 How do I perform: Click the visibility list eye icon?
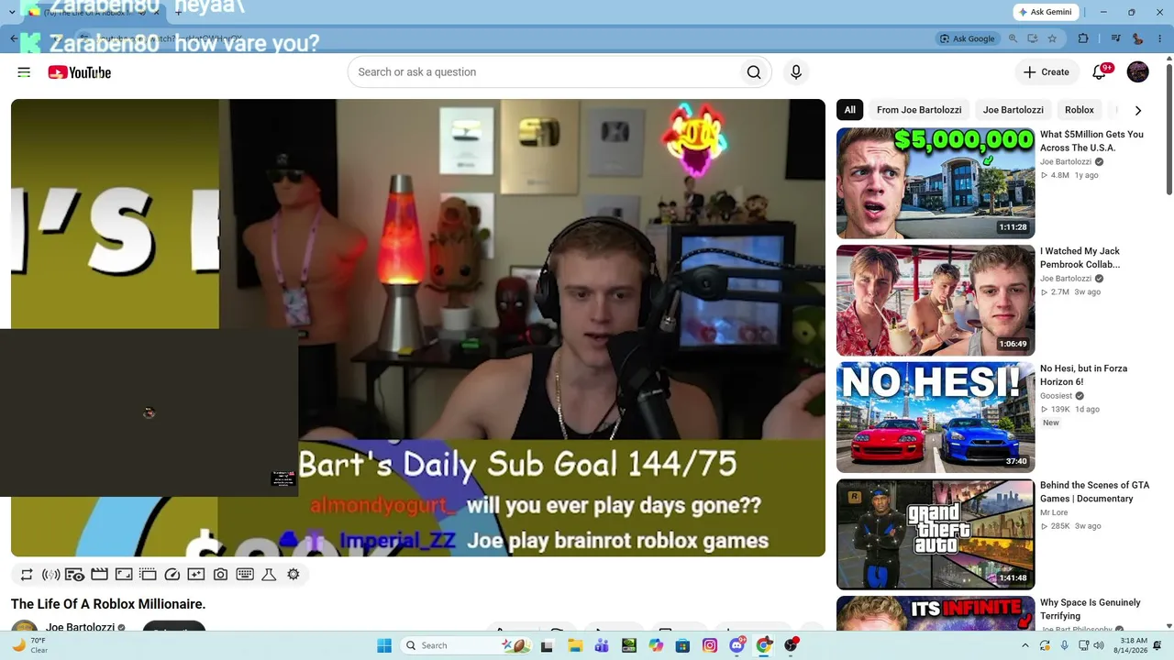(75, 575)
